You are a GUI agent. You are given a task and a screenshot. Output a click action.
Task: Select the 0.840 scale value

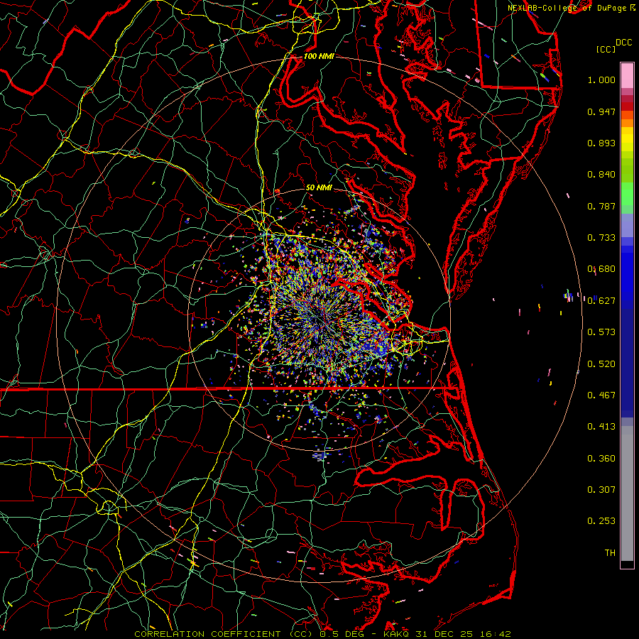coord(601,175)
